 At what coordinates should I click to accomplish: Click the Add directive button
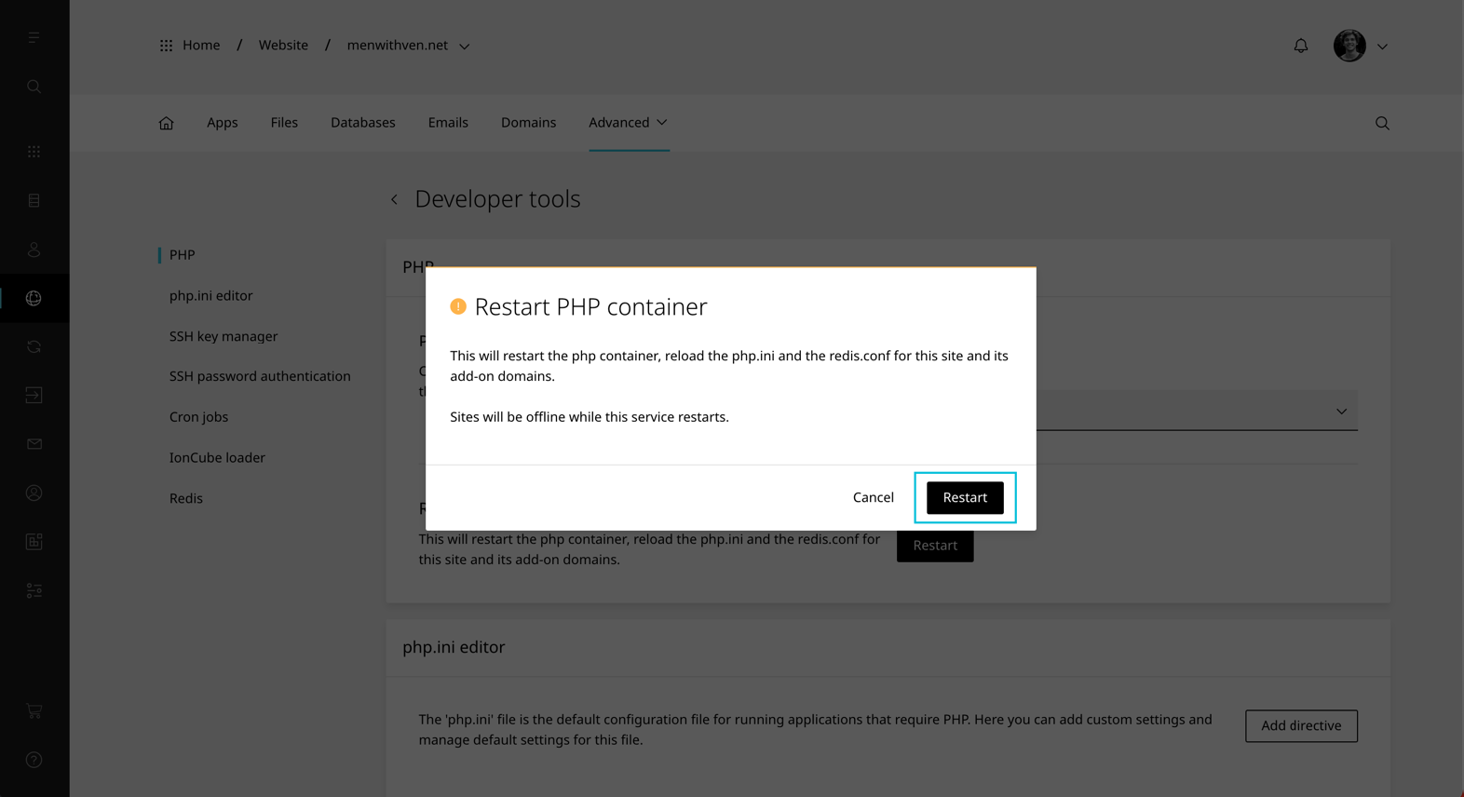pos(1300,725)
